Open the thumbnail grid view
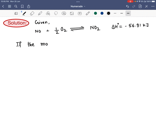 (9, 6)
